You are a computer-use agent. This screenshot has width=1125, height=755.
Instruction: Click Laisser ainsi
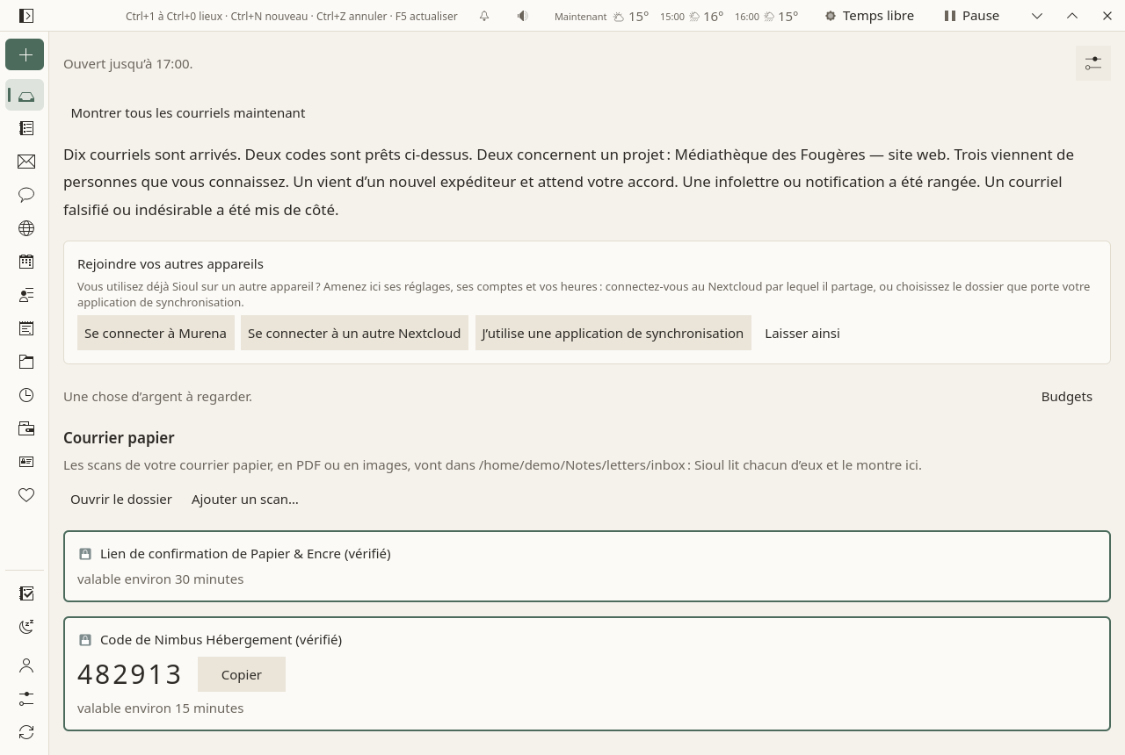pos(802,333)
